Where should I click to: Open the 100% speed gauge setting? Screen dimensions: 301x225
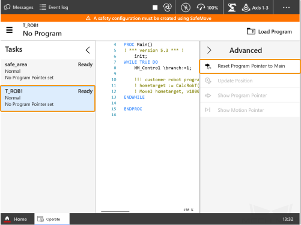[x=207, y=8]
